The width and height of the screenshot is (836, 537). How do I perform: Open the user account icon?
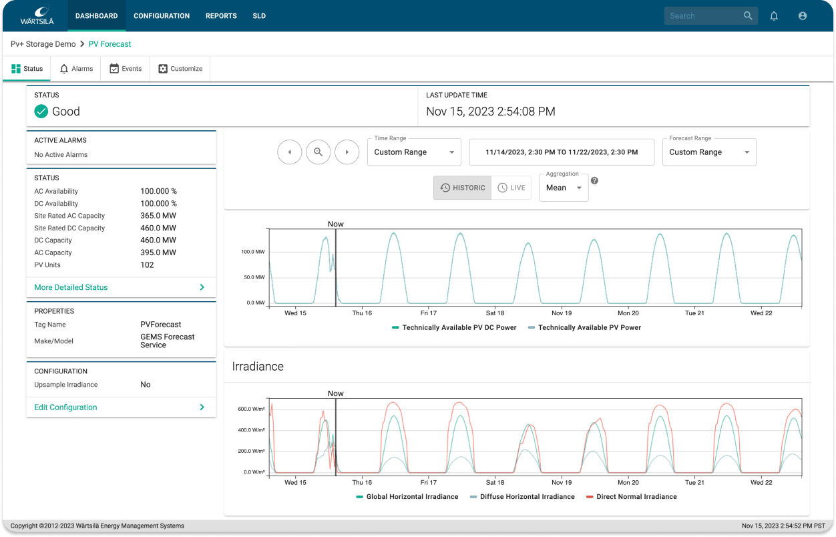coord(803,15)
